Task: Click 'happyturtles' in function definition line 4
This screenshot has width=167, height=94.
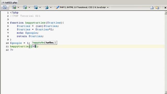Action: coord(35,23)
